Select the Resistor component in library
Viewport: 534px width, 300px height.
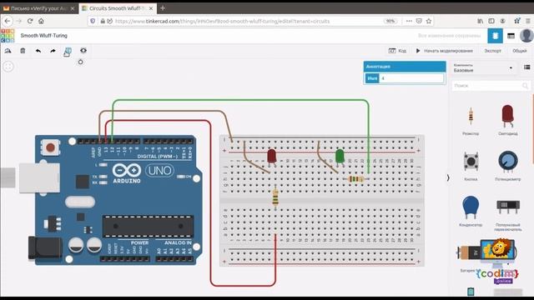[471, 120]
